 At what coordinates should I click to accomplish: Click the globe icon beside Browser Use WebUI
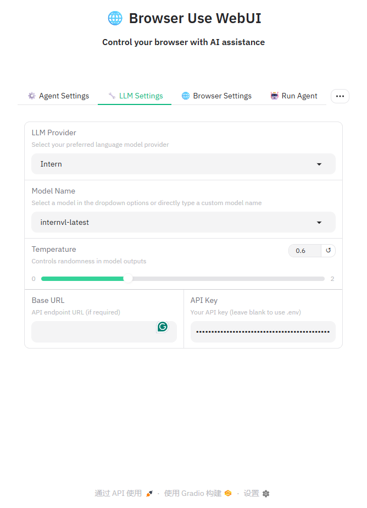(x=115, y=18)
